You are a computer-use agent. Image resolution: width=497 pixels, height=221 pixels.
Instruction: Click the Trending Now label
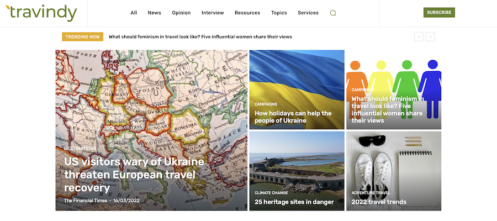(82, 37)
